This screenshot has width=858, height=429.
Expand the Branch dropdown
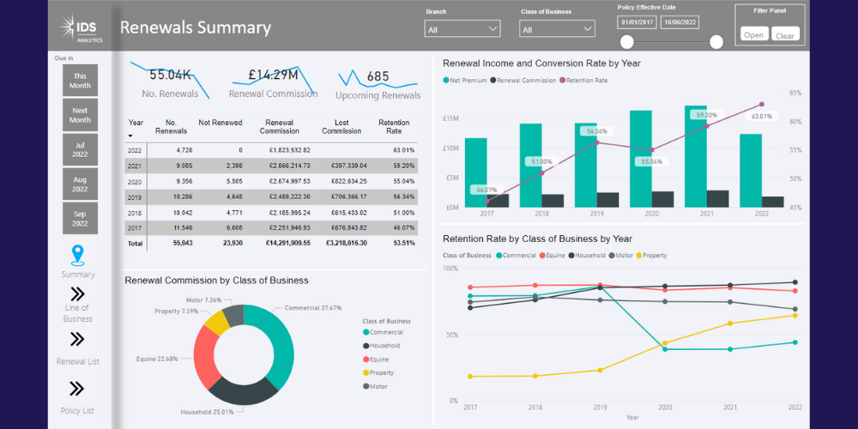point(462,29)
